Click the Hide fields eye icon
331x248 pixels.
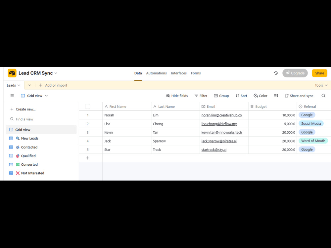point(168,96)
